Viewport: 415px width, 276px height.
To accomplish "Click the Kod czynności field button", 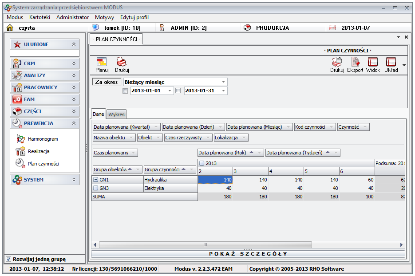I will click(x=315, y=127).
